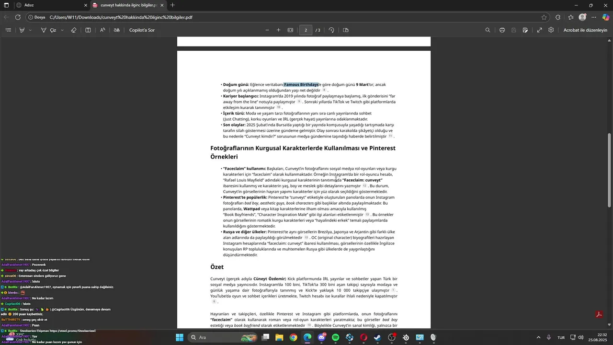Screen dimensions: 613x345
Task: Toggle two-page view icon
Action: point(346,30)
